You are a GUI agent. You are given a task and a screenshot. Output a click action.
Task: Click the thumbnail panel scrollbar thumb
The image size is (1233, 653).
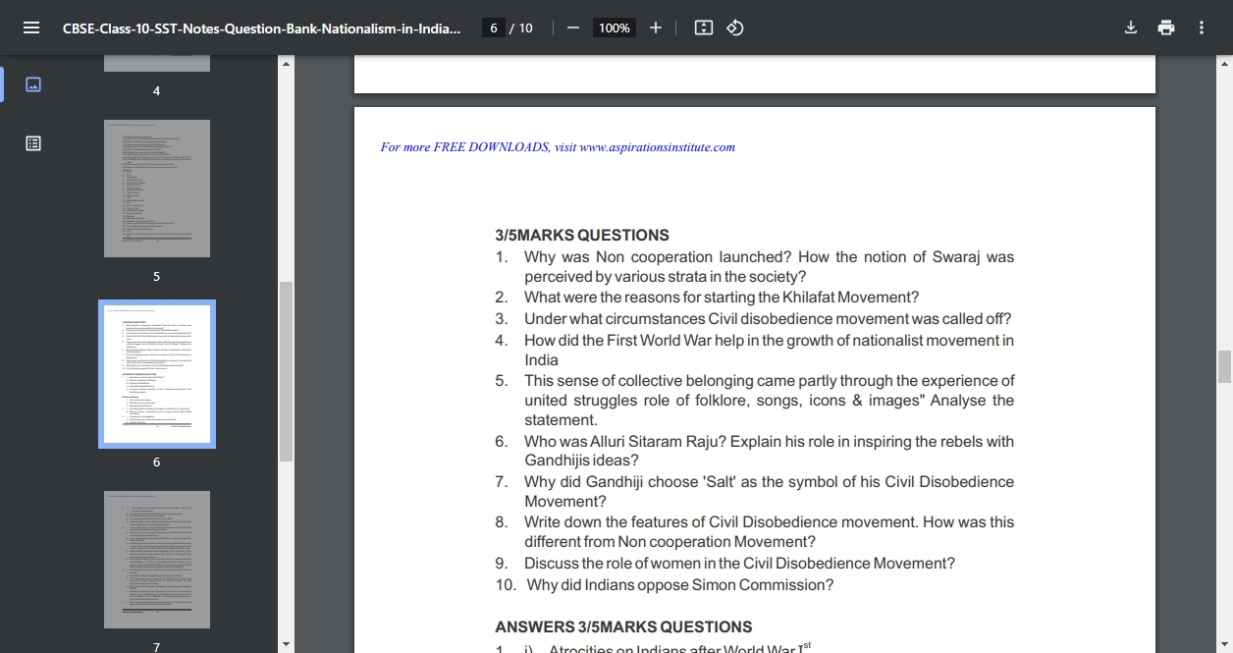click(x=287, y=371)
